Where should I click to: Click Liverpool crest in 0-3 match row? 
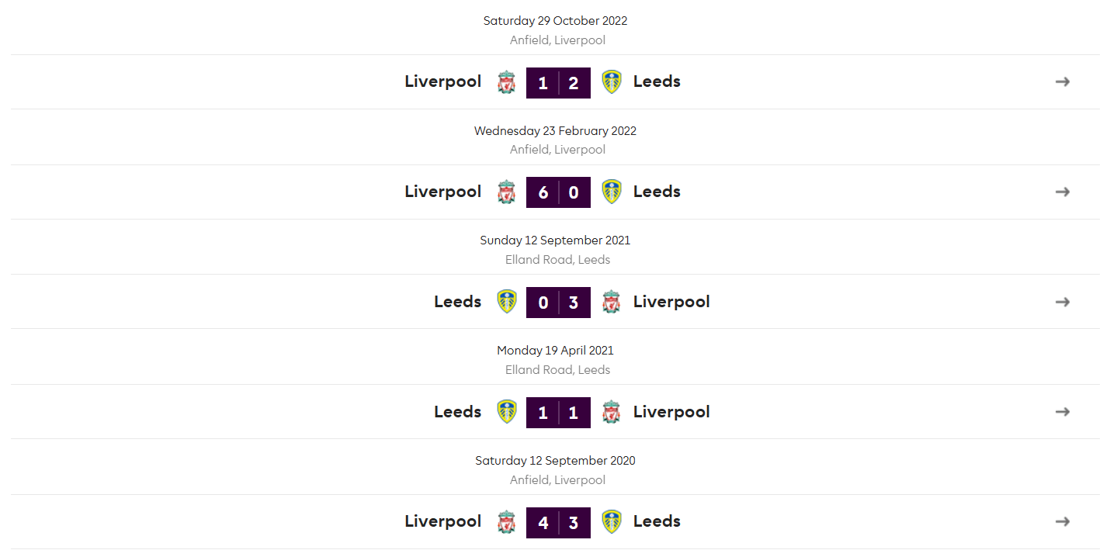click(612, 302)
